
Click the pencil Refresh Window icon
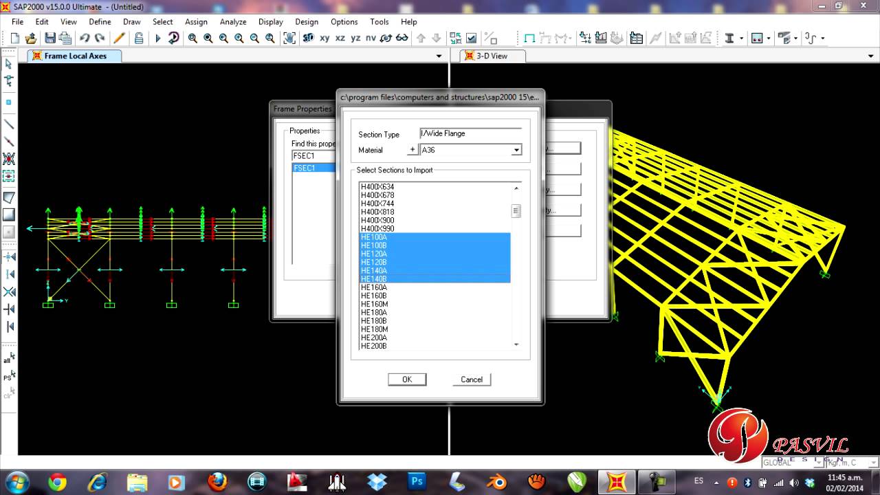119,38
